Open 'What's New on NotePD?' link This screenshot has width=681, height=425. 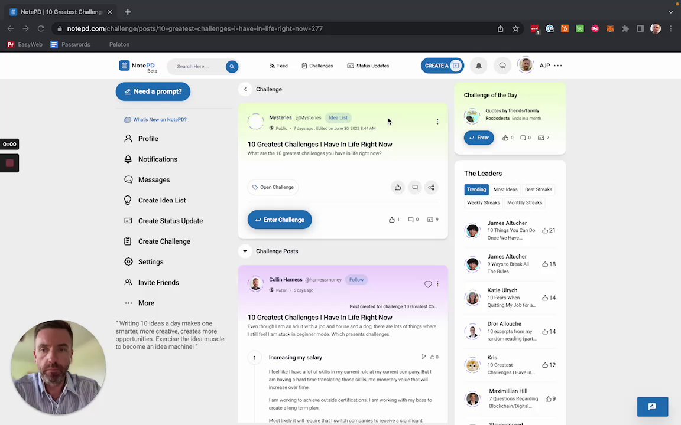(x=155, y=120)
